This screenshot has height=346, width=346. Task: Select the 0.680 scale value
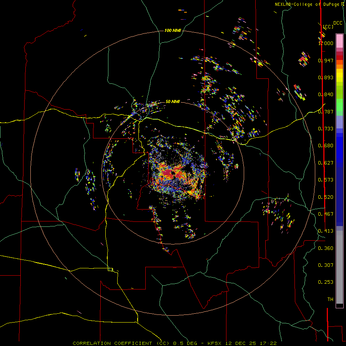point(326,146)
